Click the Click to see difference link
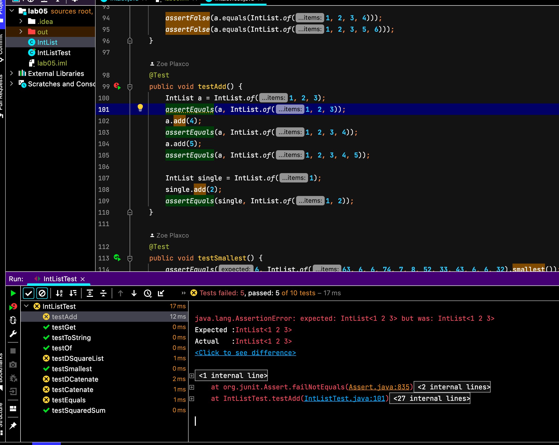Viewport: 559px width, 445px height. click(245, 353)
